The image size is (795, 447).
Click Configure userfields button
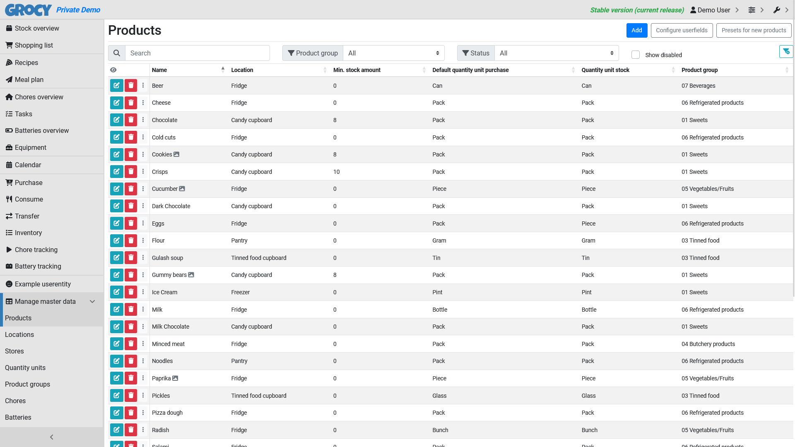[682, 30]
